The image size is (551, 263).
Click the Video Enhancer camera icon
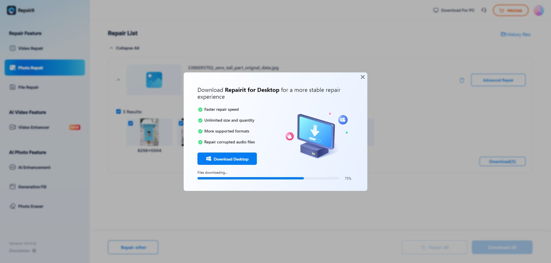[x=12, y=127]
